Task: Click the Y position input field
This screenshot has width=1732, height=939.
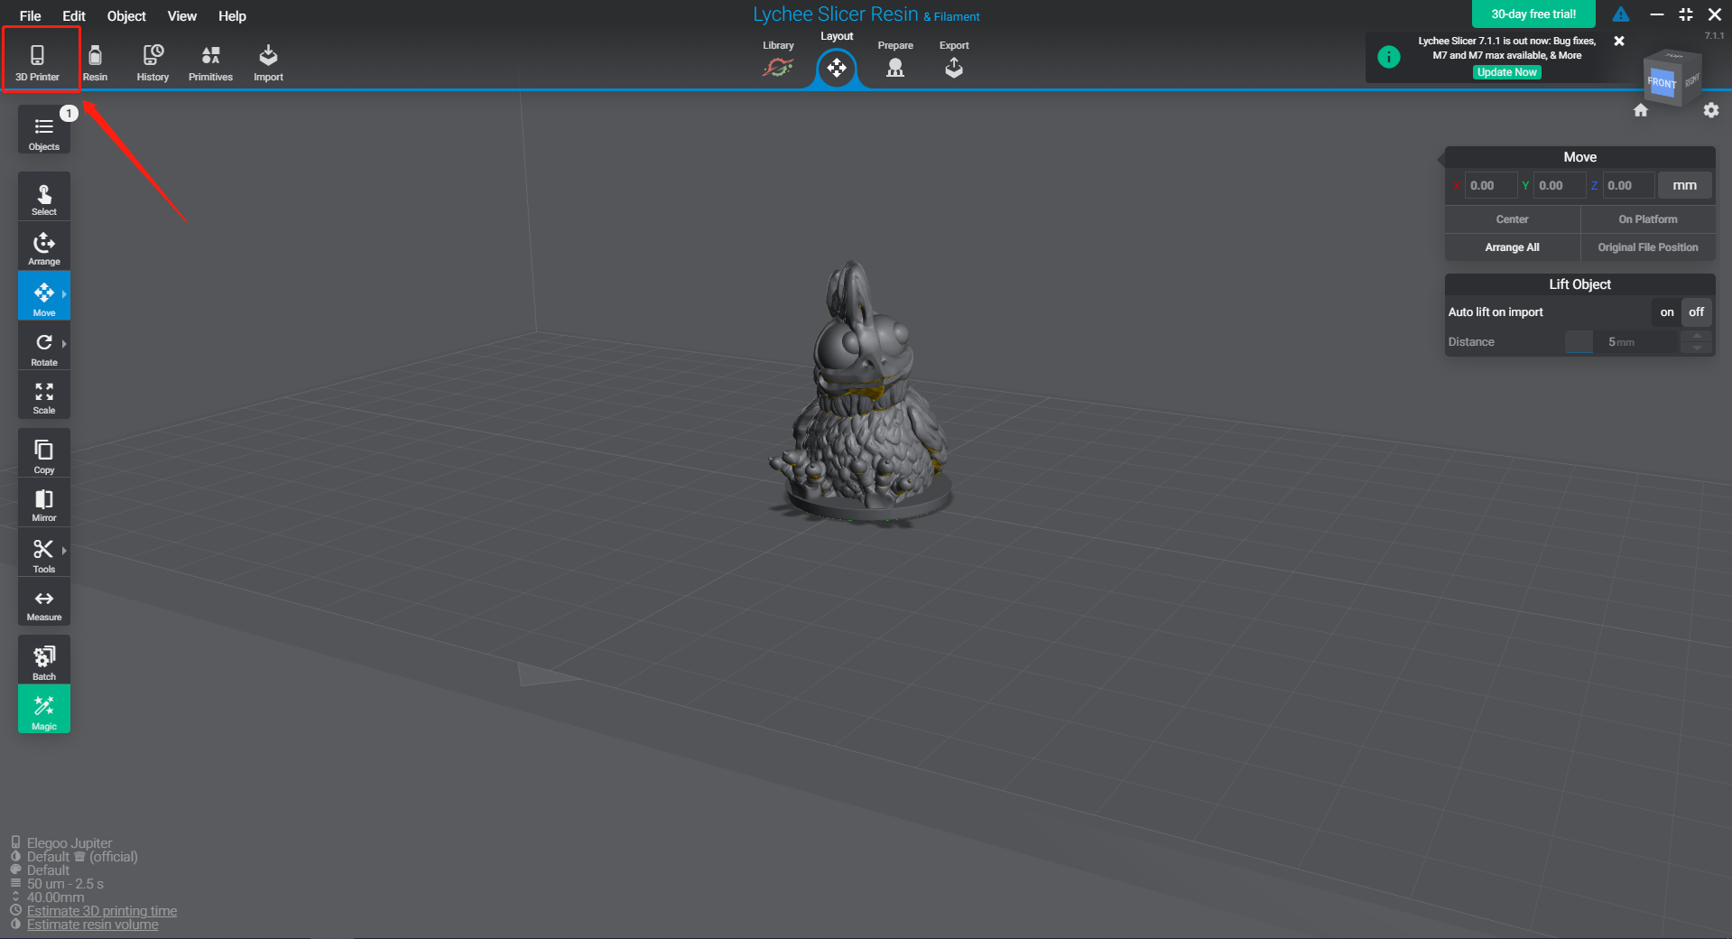Action: [x=1558, y=185]
